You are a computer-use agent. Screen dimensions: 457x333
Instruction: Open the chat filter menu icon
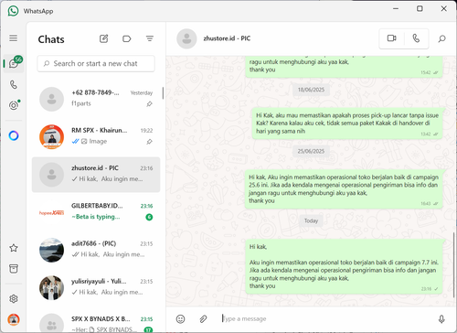149,38
